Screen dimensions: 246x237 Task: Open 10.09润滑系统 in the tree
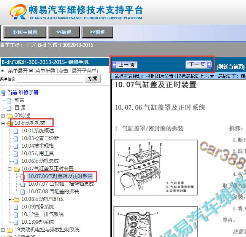click(38, 207)
